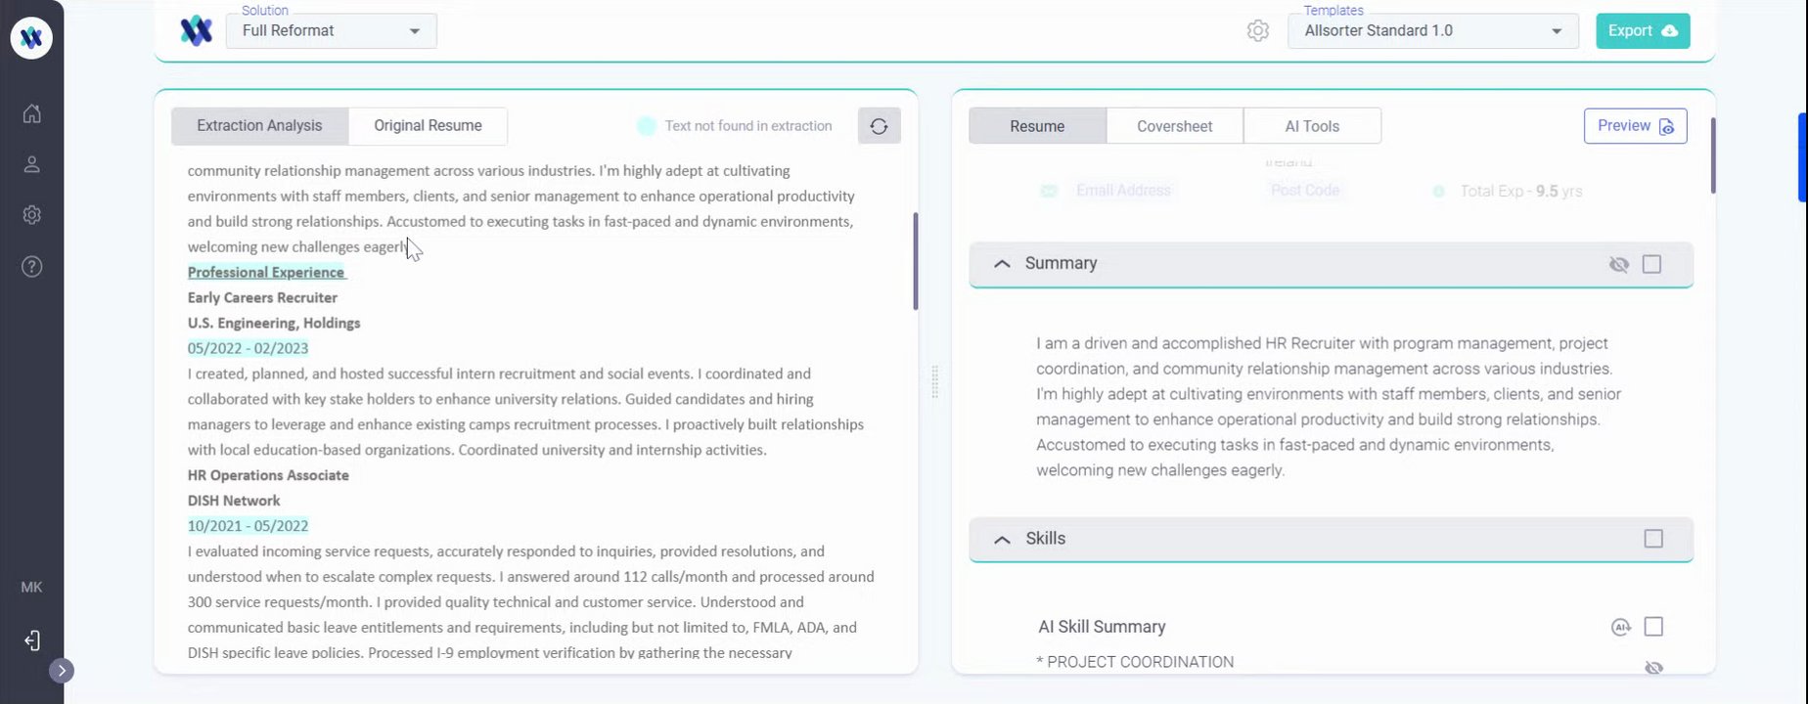Open the Templates dropdown

tap(1432, 31)
